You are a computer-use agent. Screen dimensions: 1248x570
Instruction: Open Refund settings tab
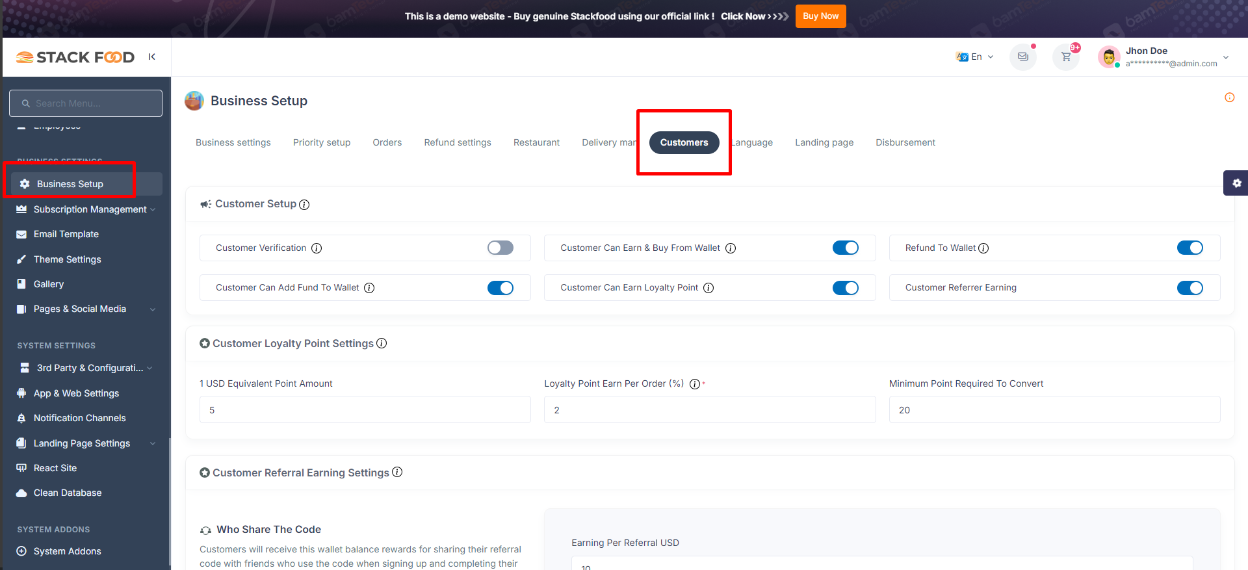(x=458, y=142)
